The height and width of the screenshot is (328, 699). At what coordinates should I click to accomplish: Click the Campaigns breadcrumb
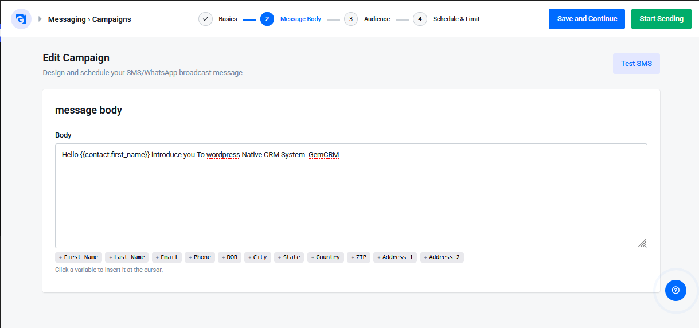(111, 19)
